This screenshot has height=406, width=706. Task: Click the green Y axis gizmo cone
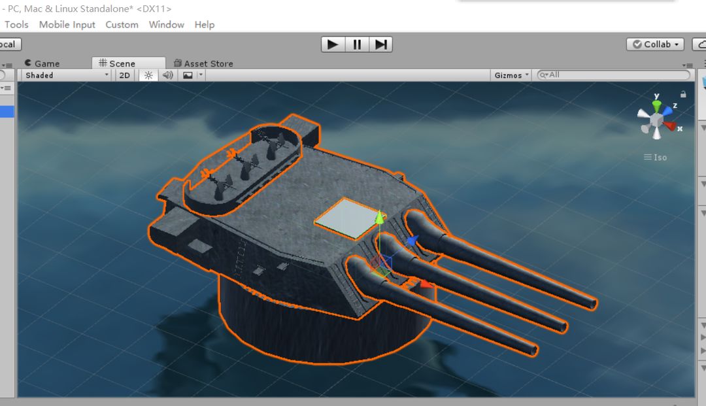(657, 106)
